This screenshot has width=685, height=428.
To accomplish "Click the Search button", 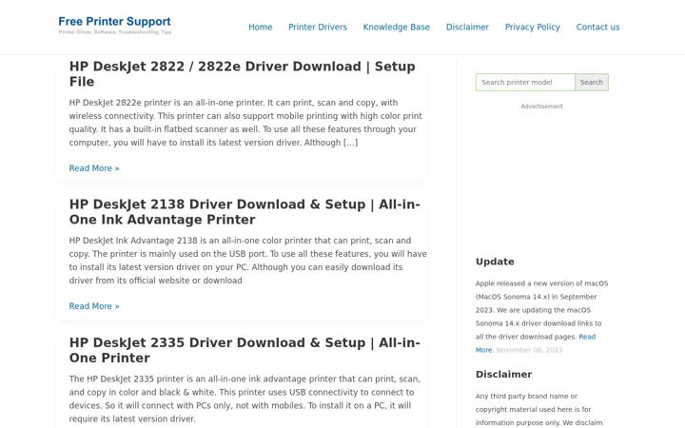I will (592, 82).
